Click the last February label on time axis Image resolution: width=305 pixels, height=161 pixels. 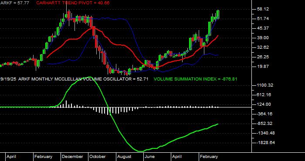209,157
